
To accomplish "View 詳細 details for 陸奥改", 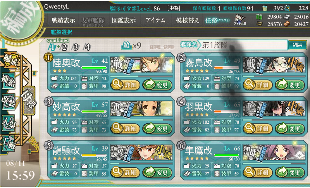I will coord(125,85).
